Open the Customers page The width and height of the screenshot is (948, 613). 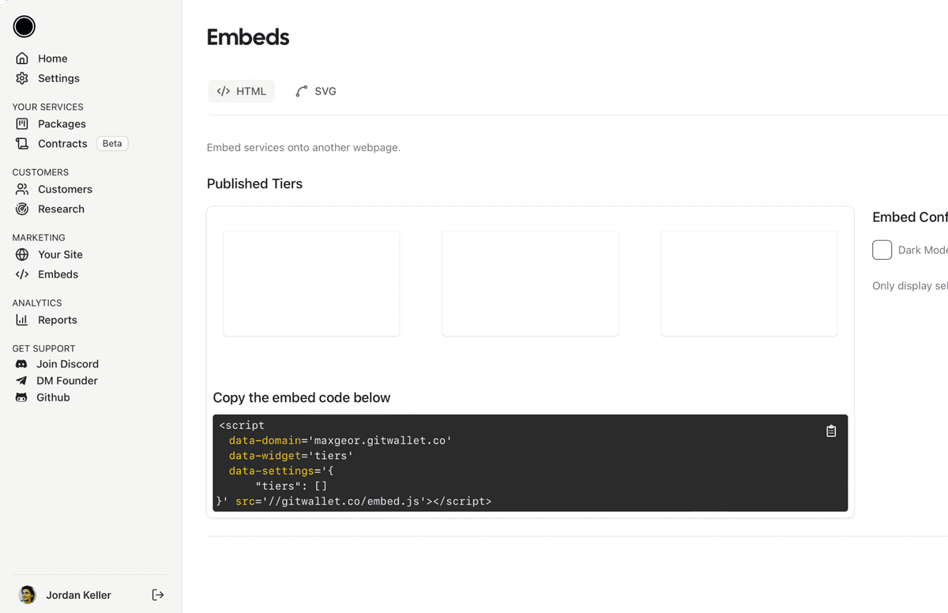click(64, 190)
